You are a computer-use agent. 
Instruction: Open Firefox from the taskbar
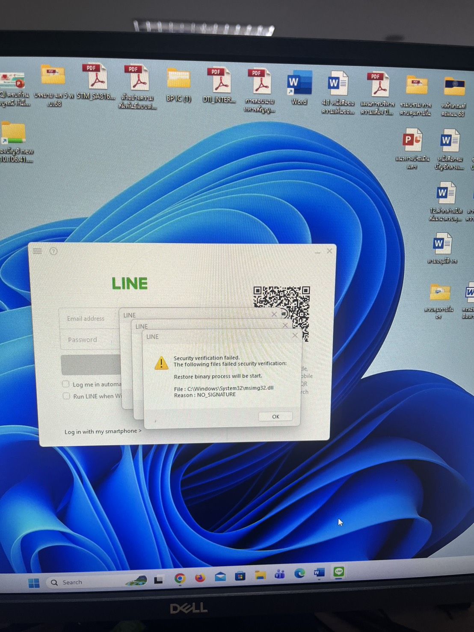point(200,578)
